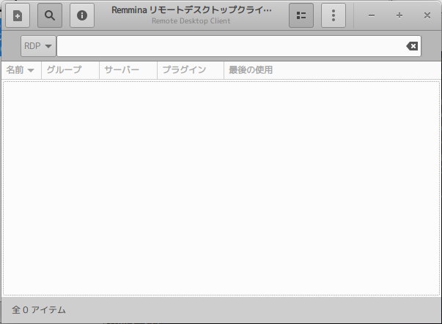Sort the list by プラグイン column
Screen dimensions: 442x324
click(183, 70)
